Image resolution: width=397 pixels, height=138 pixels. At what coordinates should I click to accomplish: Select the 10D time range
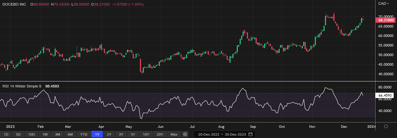point(31,134)
